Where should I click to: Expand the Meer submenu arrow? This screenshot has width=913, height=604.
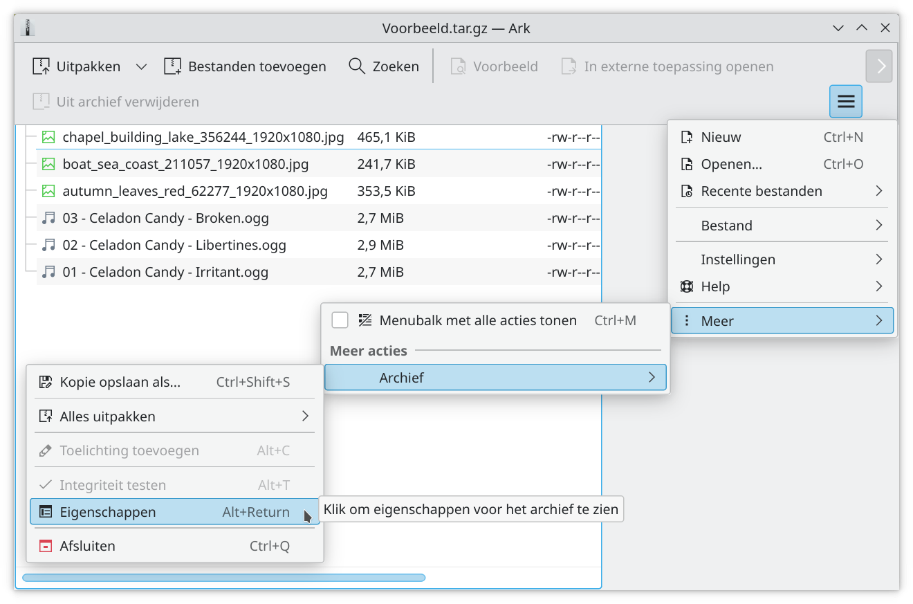pyautogui.click(x=879, y=321)
